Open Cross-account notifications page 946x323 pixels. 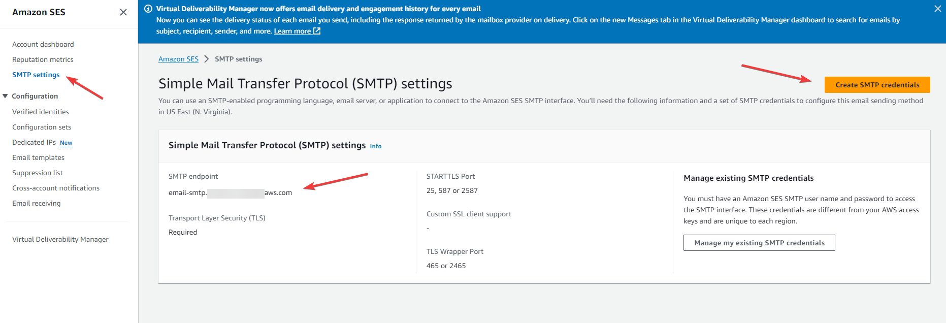(56, 188)
